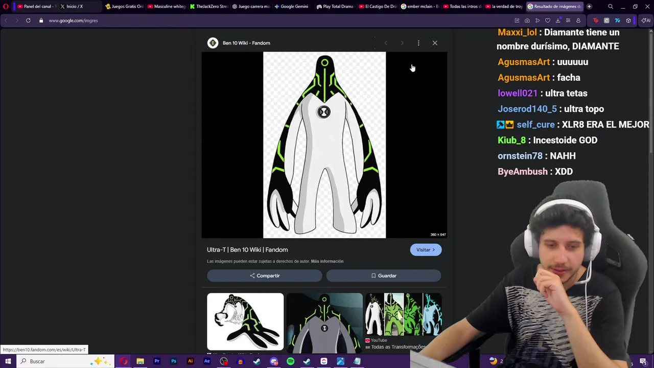Click the padlock site info icon
This screenshot has height=368, width=654.
click(41, 20)
